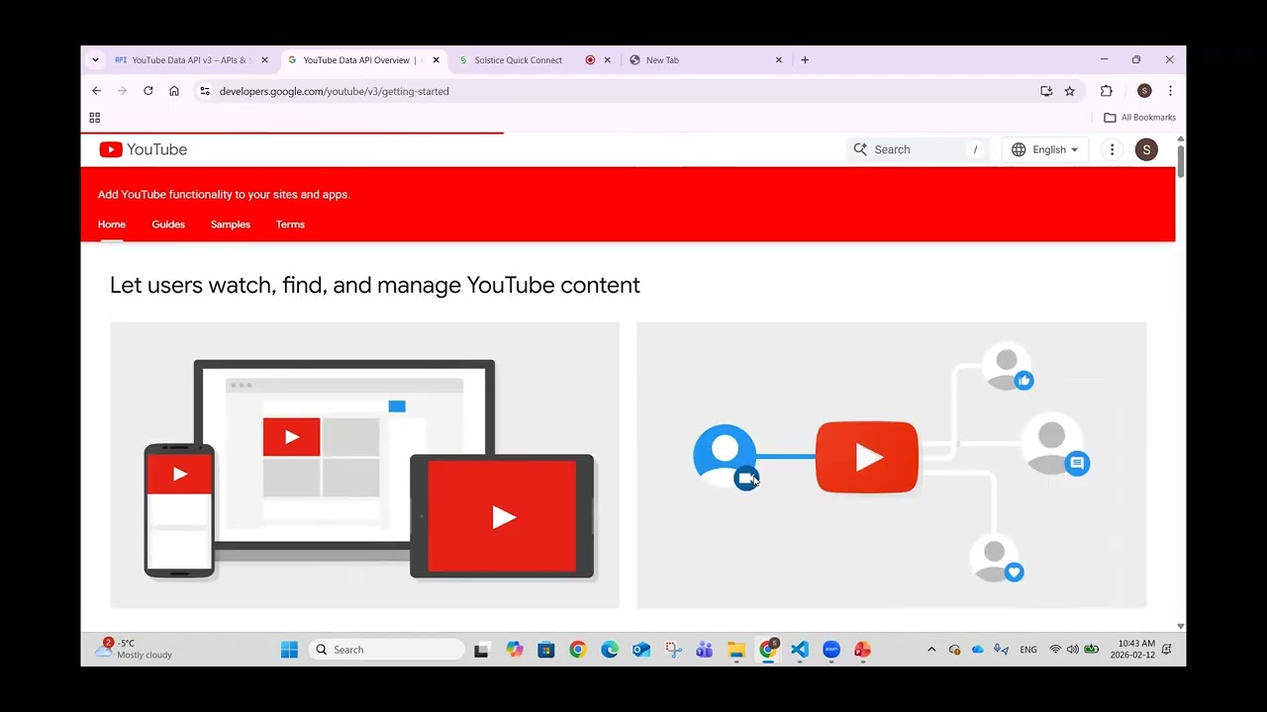Open volume control in the system tray
1267x712 pixels.
[x=1073, y=650]
